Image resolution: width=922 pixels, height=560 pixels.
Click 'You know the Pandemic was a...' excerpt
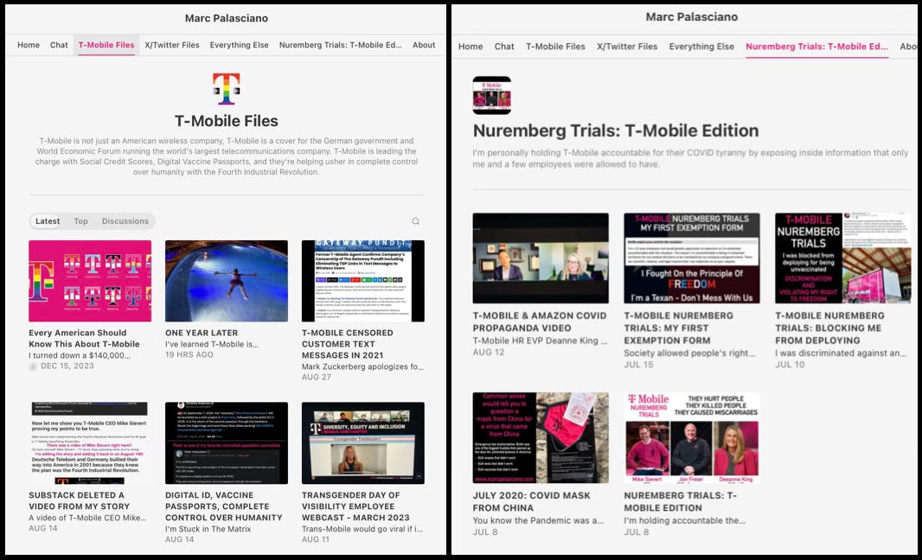[x=538, y=520]
